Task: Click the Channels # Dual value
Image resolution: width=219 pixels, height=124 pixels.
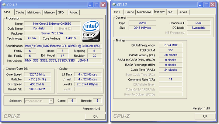Action: (x=199, y=23)
